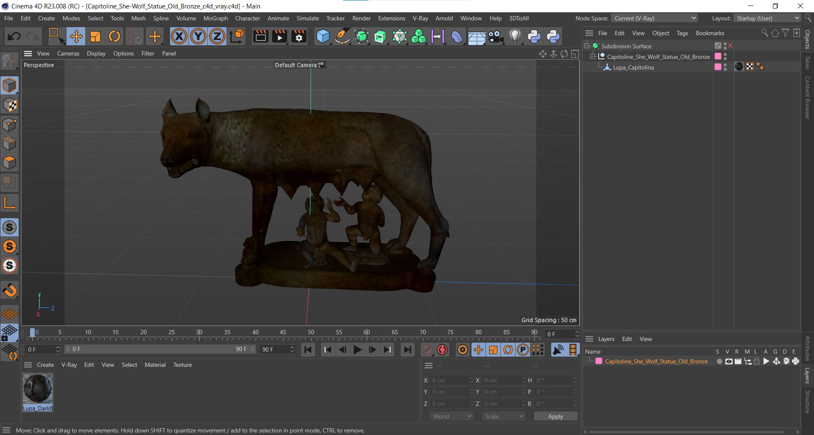Open the Simulate menu
814x435 pixels.
307,18
